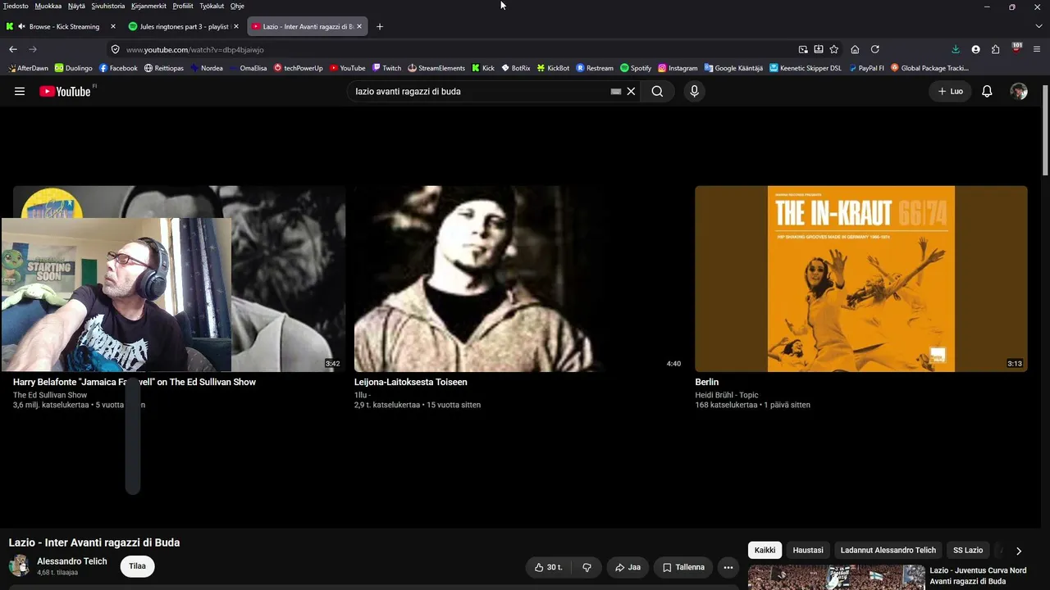Open the extension with 101 badge
Screen dimensions: 1050x590
click(x=1016, y=48)
